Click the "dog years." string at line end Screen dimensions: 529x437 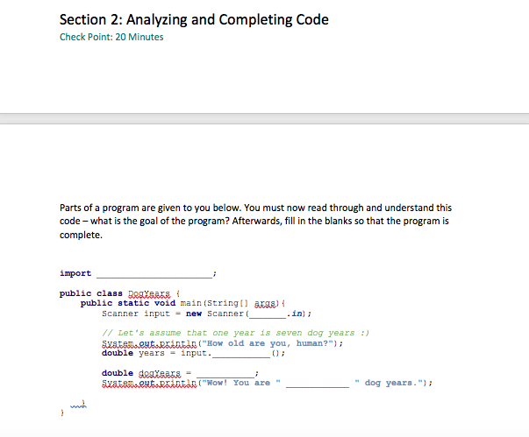pyautogui.click(x=390, y=383)
